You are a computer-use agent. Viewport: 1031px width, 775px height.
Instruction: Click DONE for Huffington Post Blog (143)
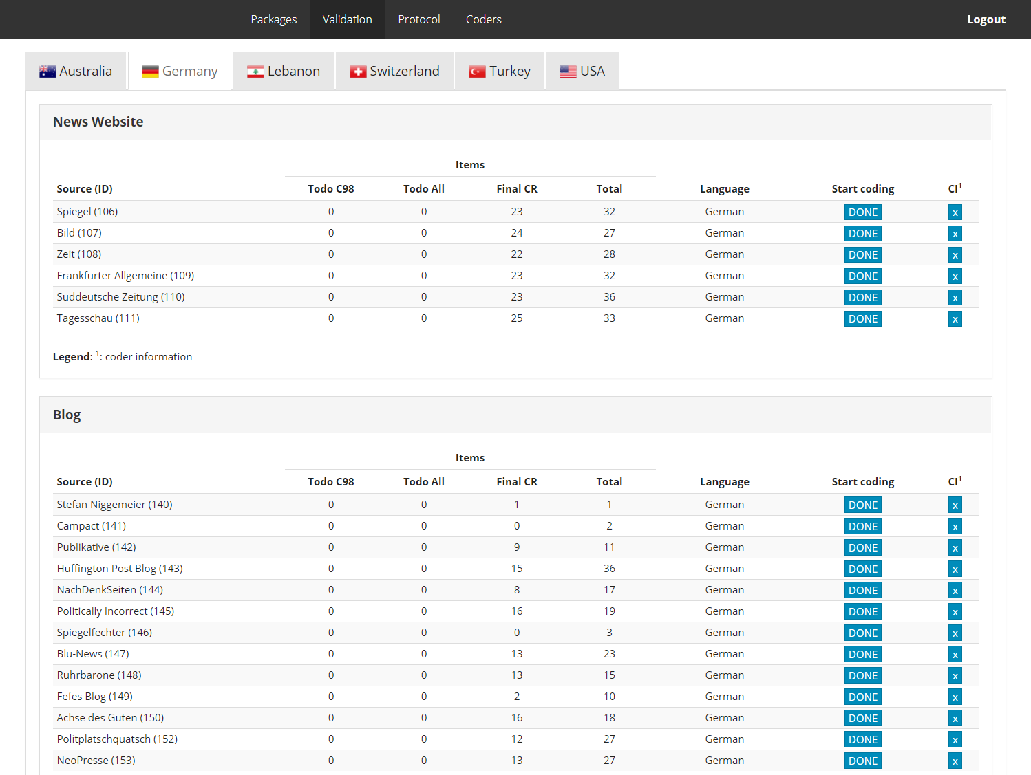click(863, 569)
